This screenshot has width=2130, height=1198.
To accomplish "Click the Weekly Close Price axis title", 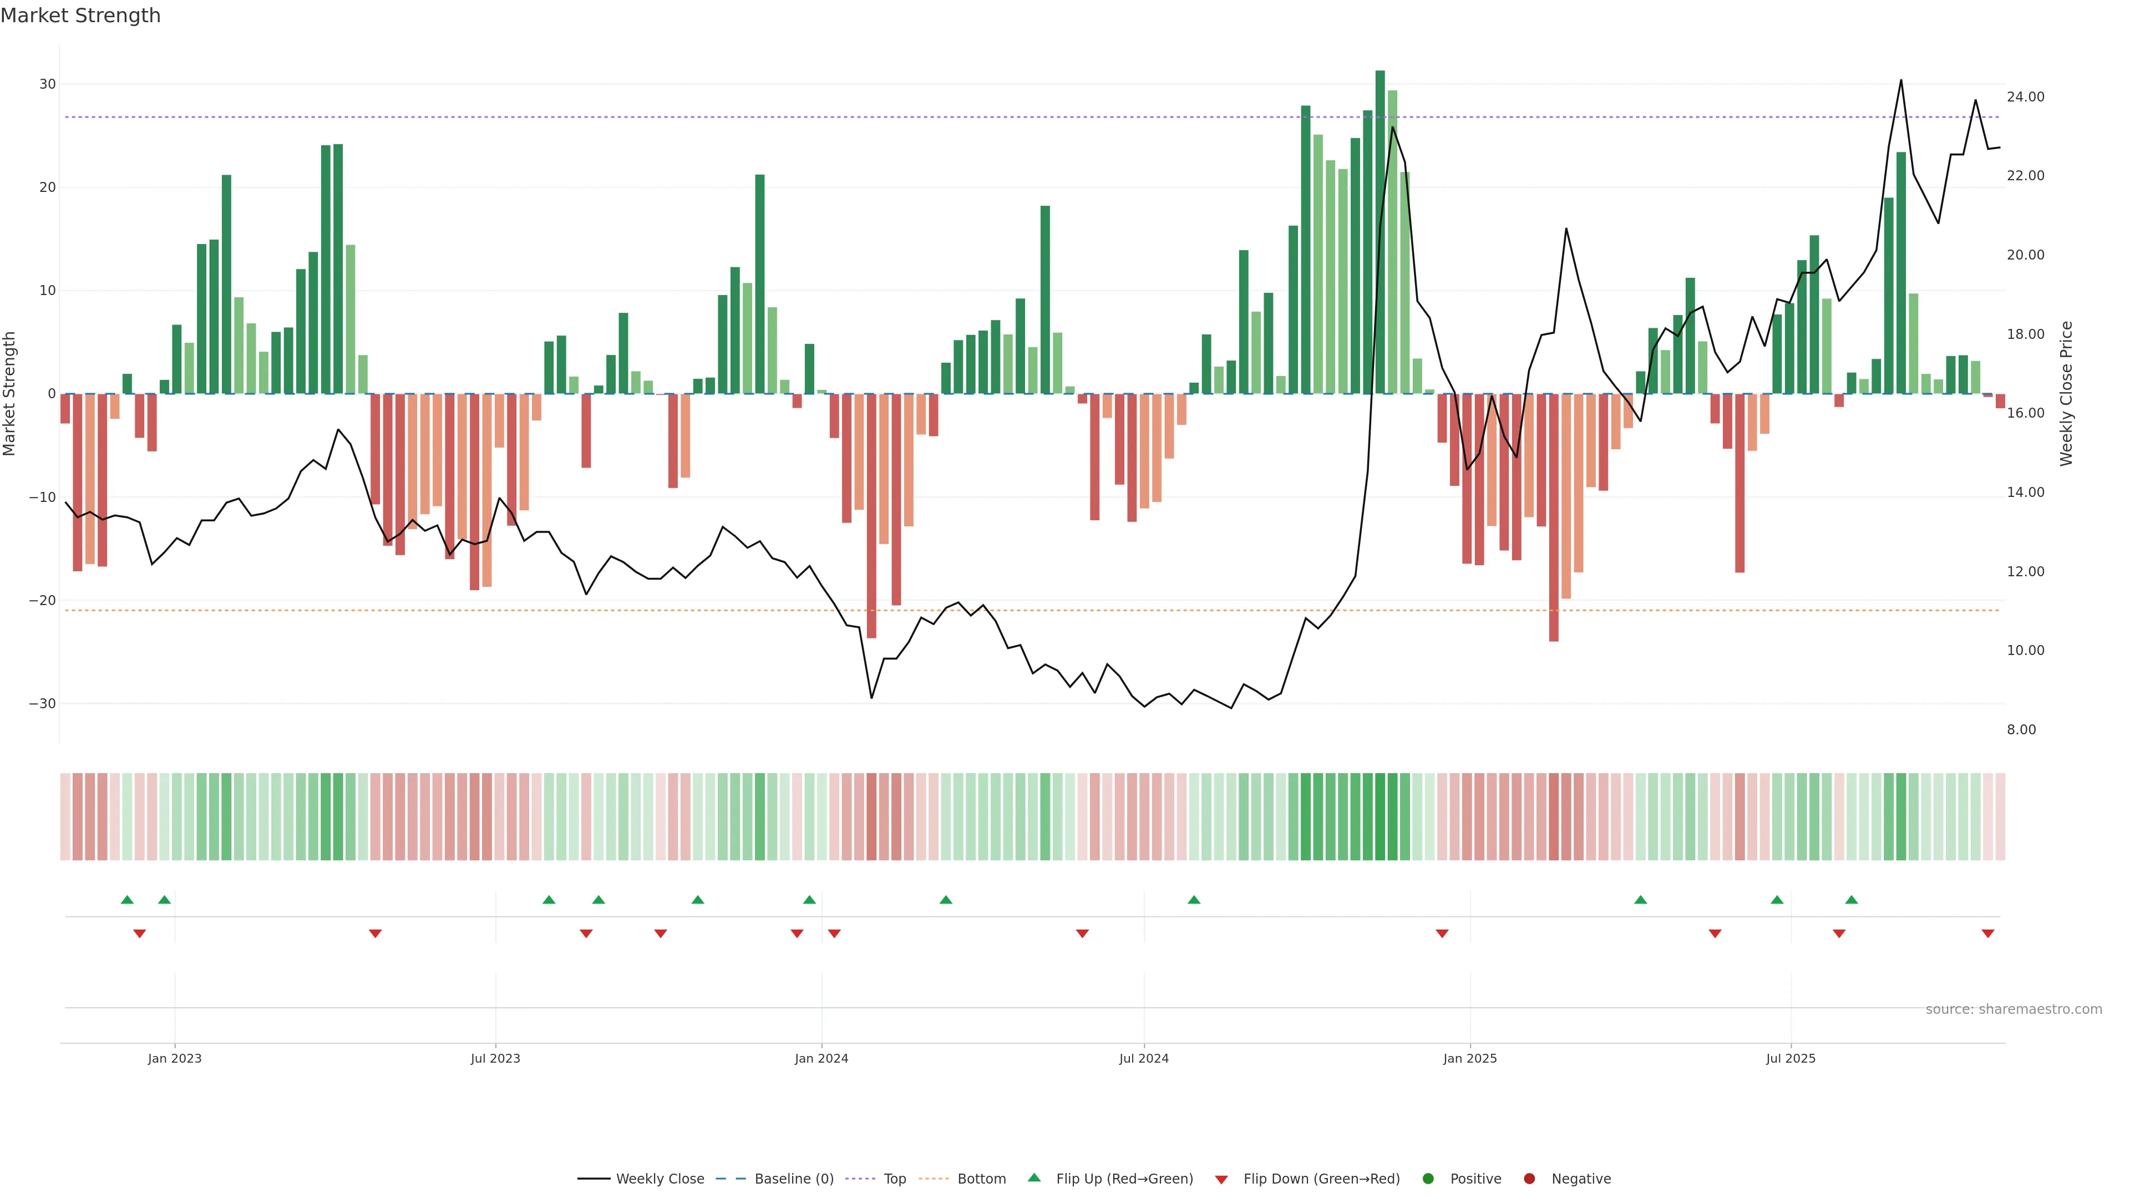I will (2066, 394).
